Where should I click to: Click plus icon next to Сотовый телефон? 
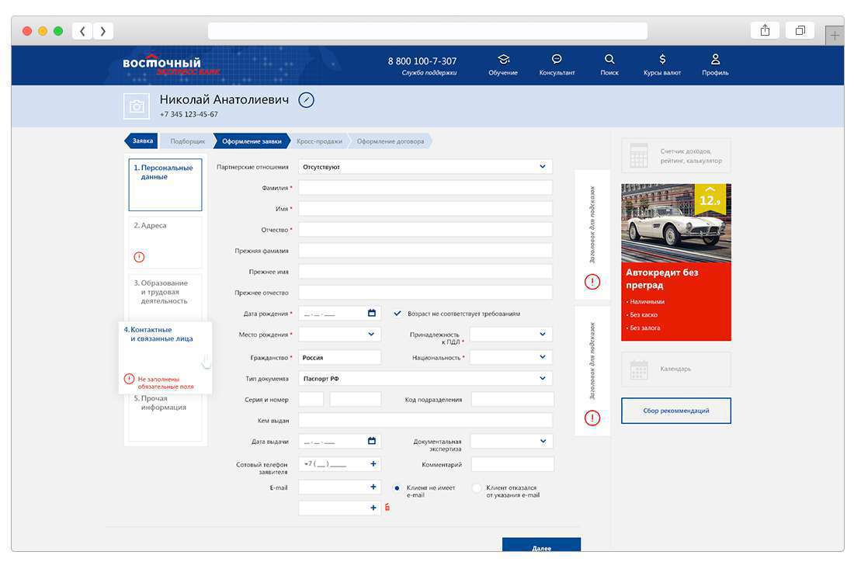(x=373, y=464)
